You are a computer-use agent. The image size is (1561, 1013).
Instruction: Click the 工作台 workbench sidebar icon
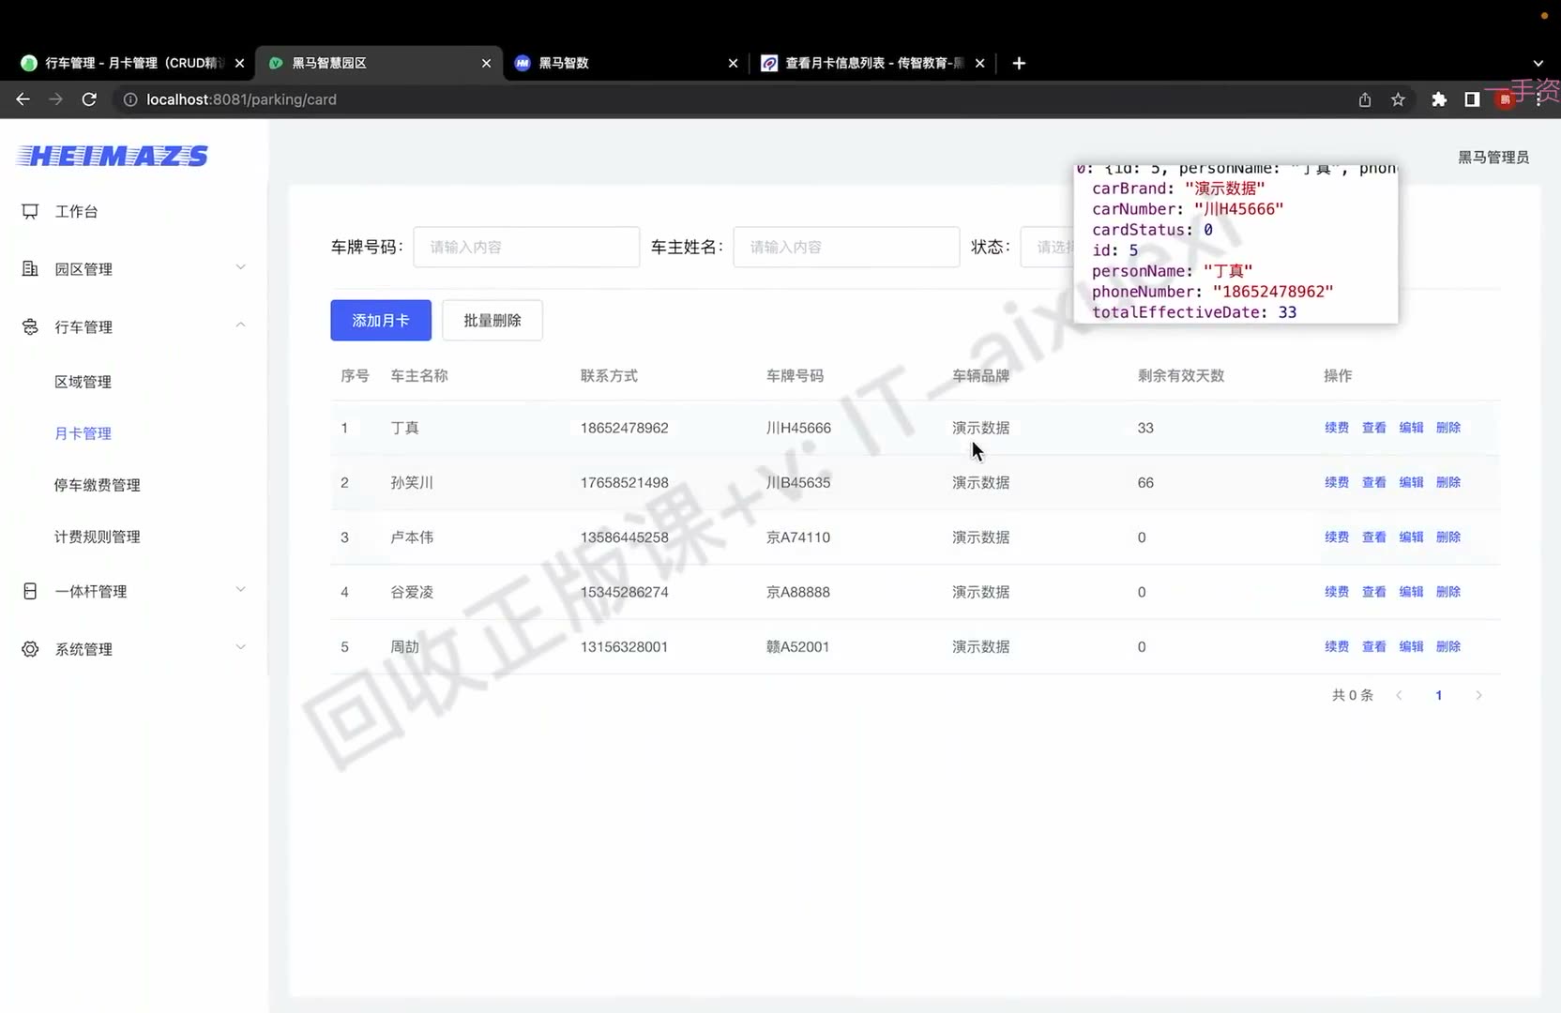tap(30, 212)
